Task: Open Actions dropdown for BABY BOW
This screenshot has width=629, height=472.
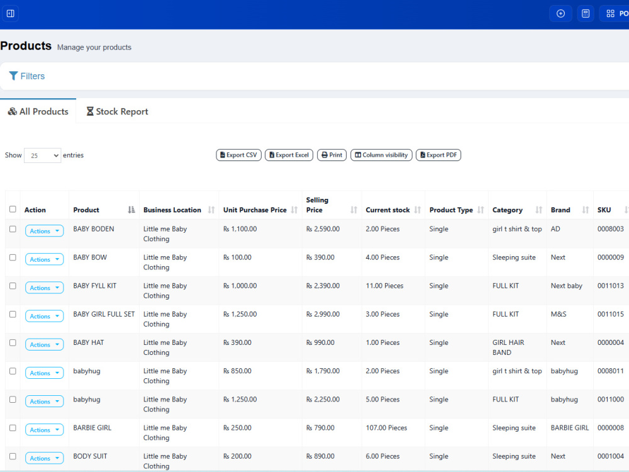Action: pos(45,259)
